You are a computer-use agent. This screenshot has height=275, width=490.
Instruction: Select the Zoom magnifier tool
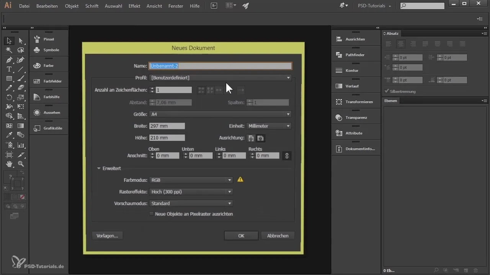pyautogui.click(x=21, y=164)
